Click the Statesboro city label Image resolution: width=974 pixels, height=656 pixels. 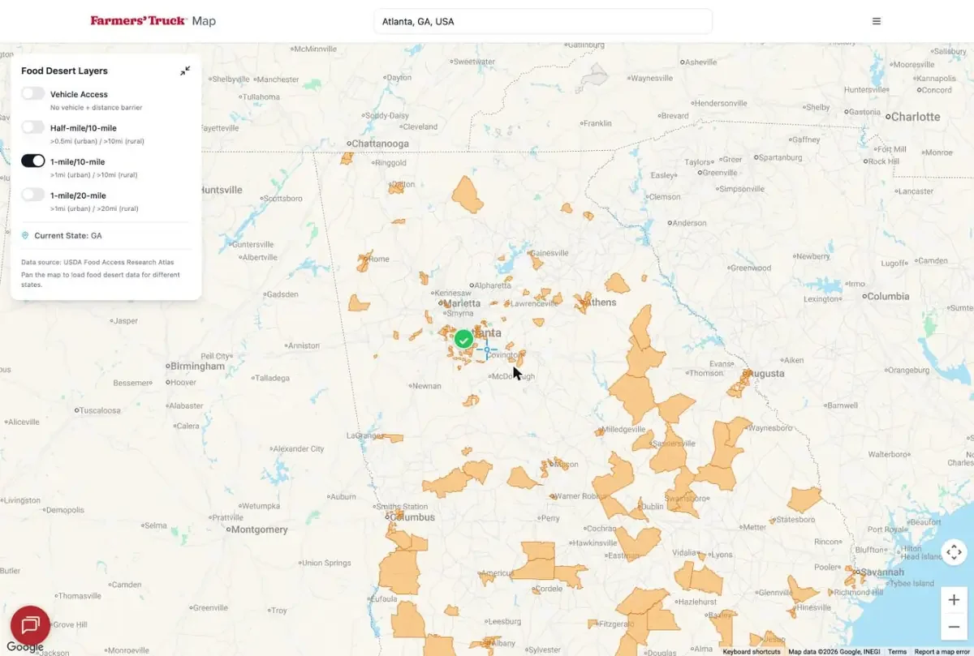pos(795,520)
